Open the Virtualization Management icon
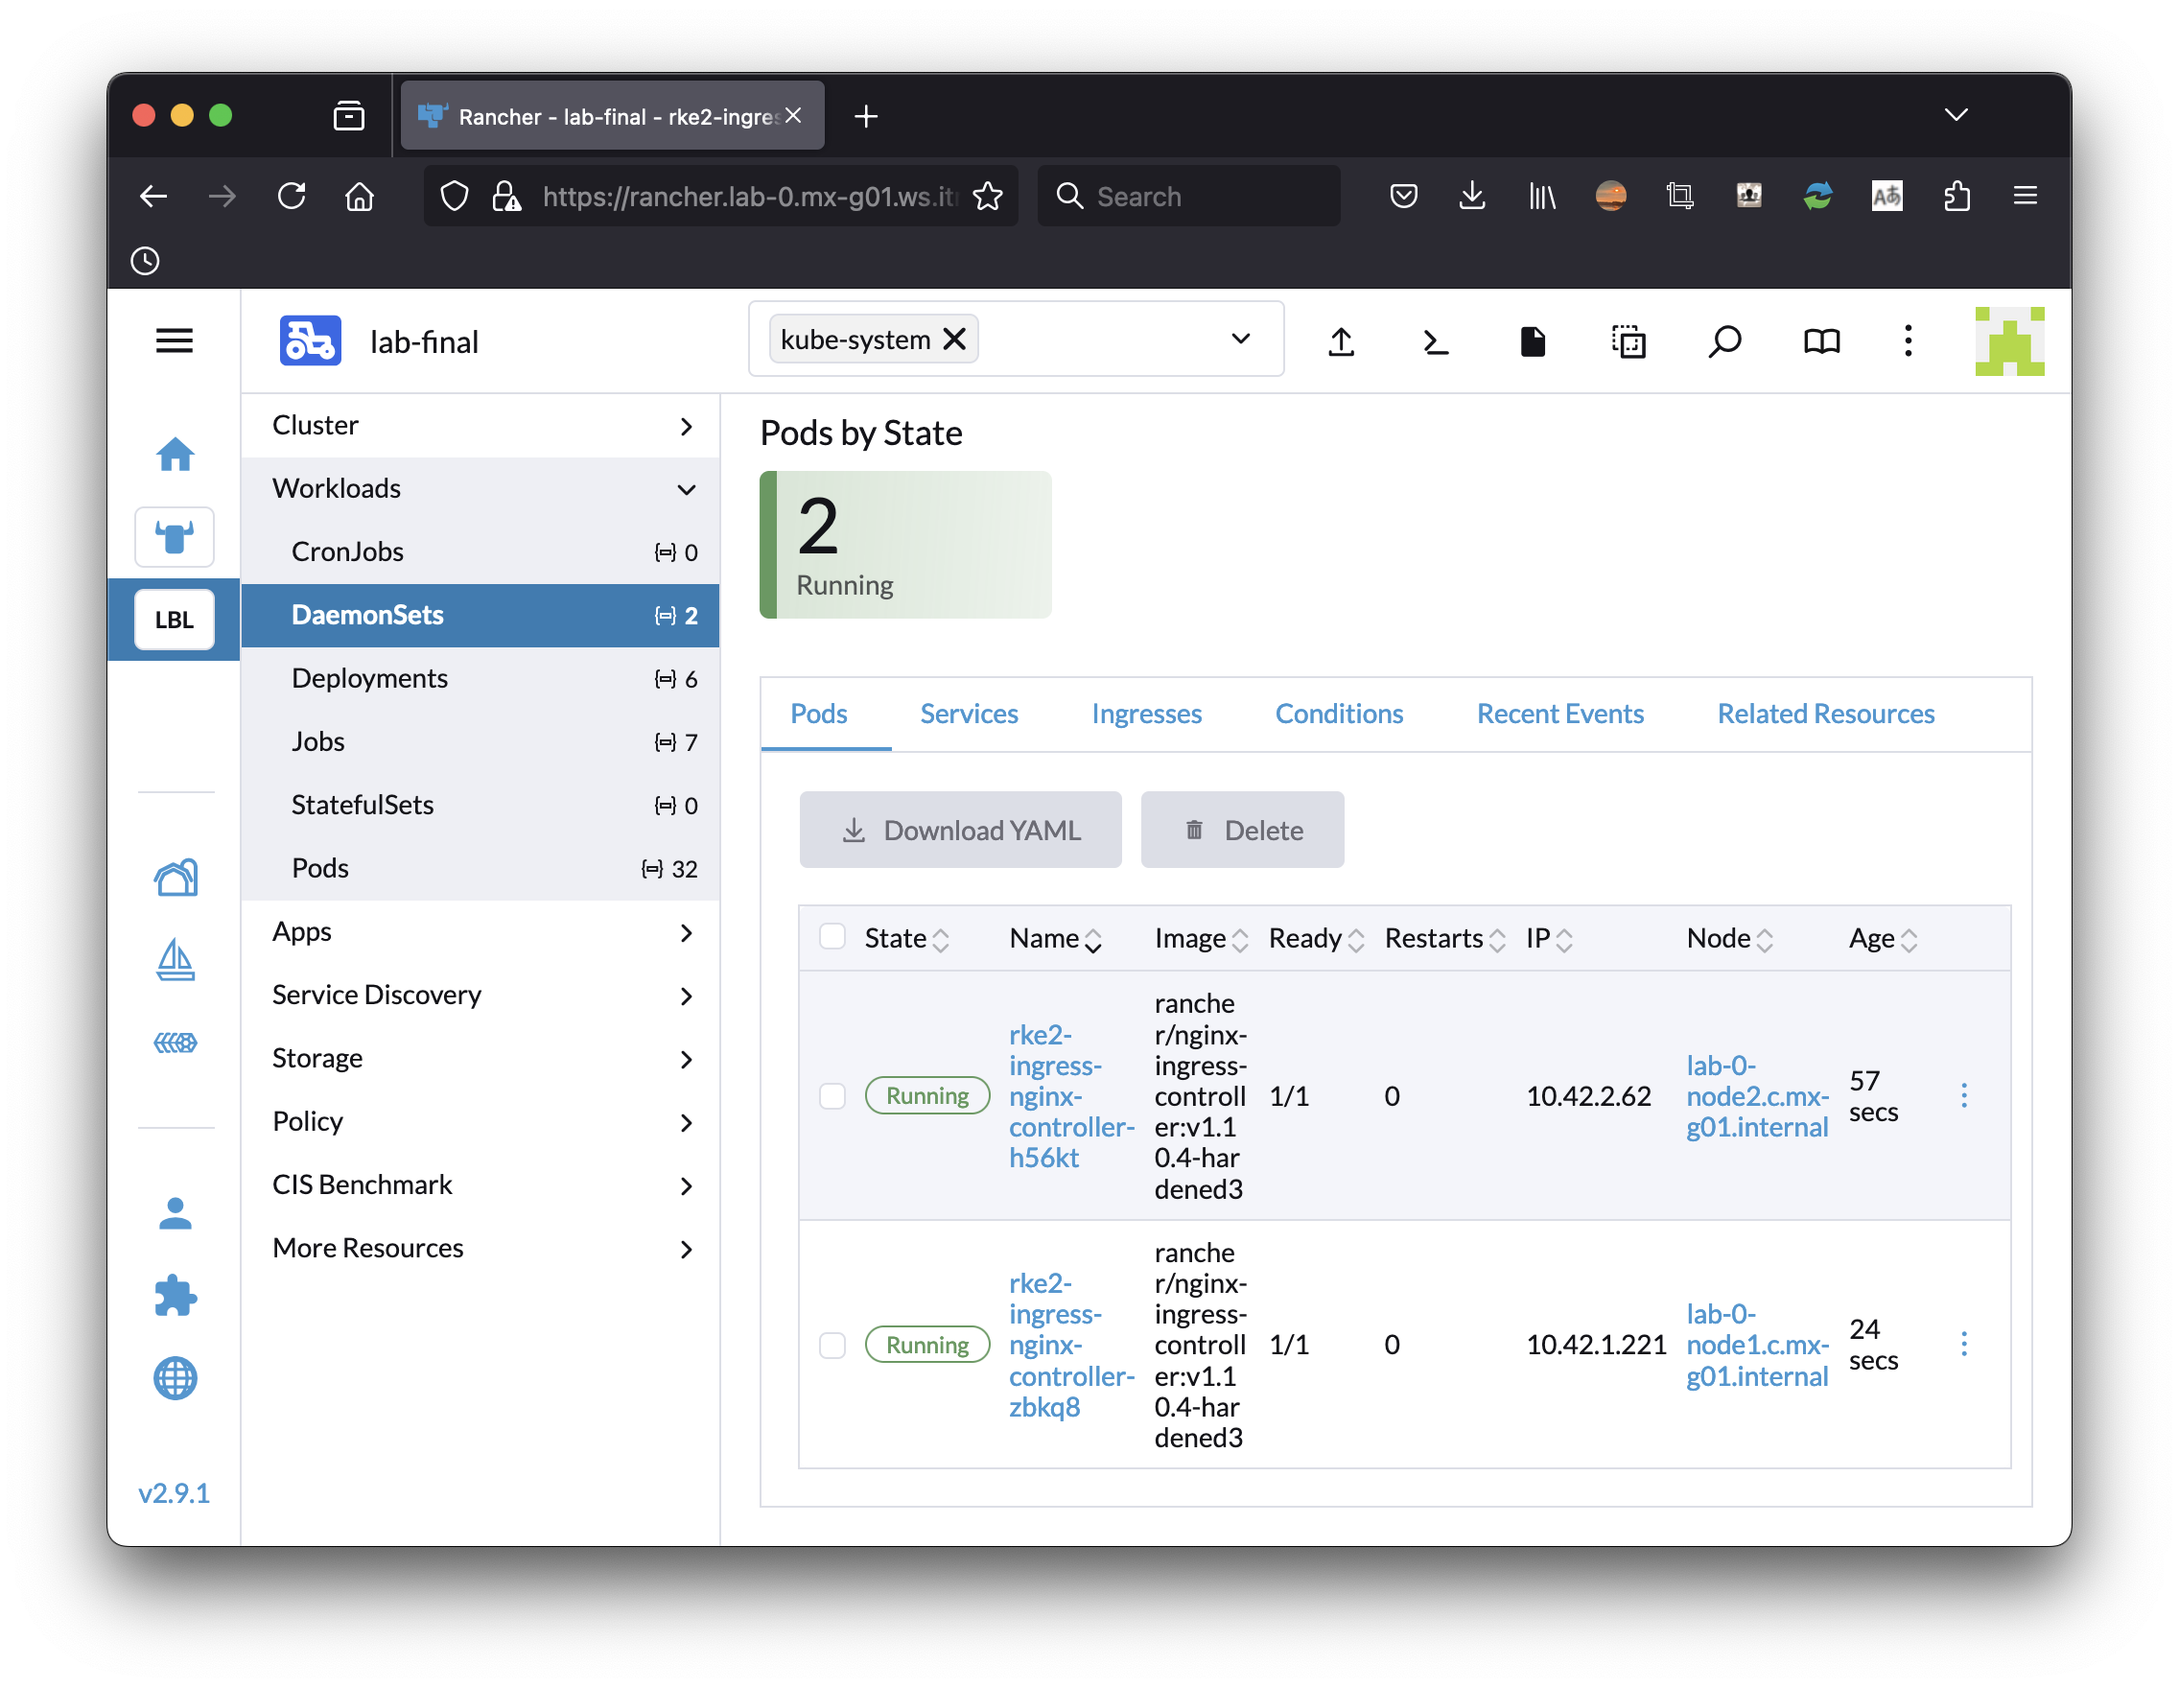Image resolution: width=2179 pixels, height=1688 pixels. coord(176,1043)
